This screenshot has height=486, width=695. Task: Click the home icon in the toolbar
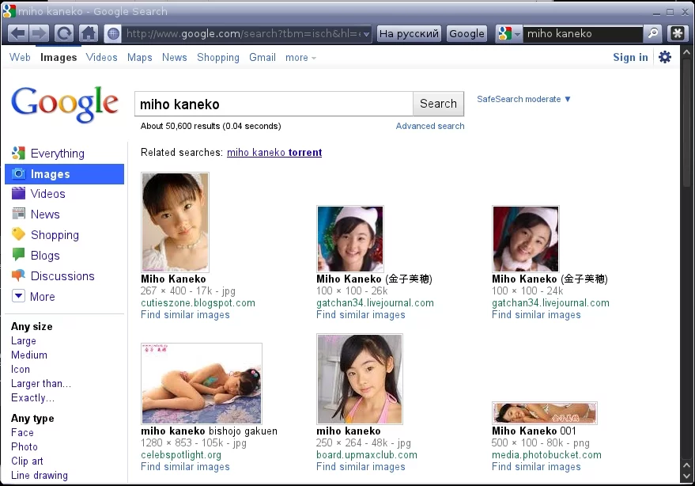88,33
